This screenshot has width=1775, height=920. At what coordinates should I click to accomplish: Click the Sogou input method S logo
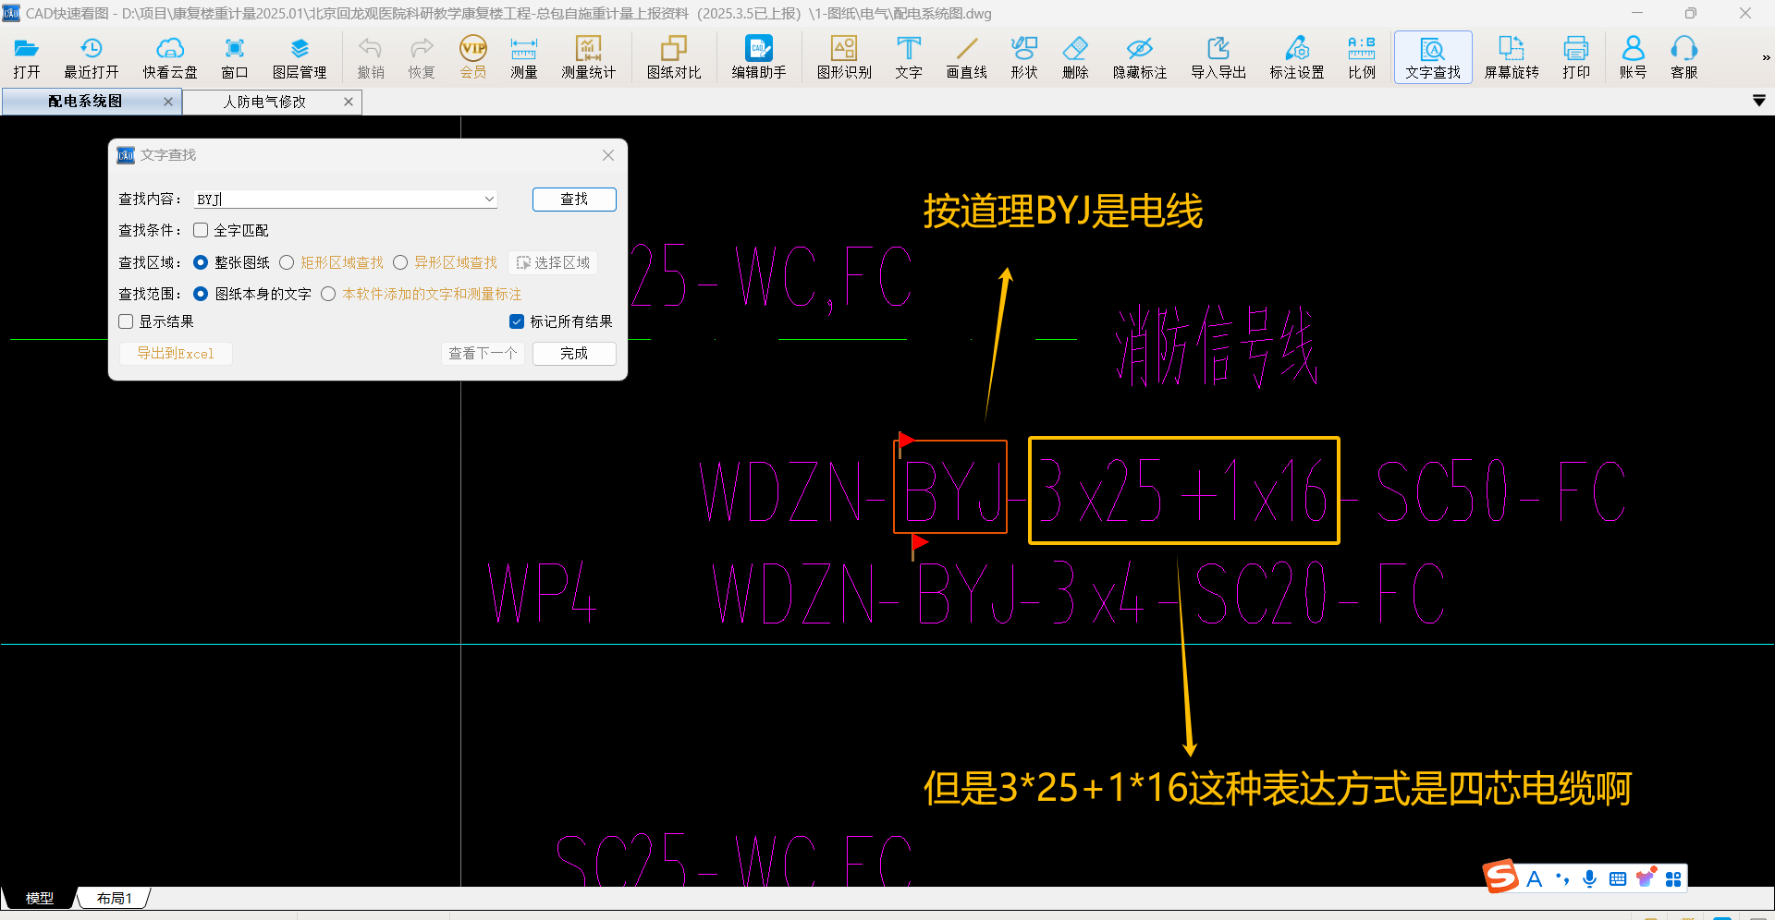point(1501,877)
